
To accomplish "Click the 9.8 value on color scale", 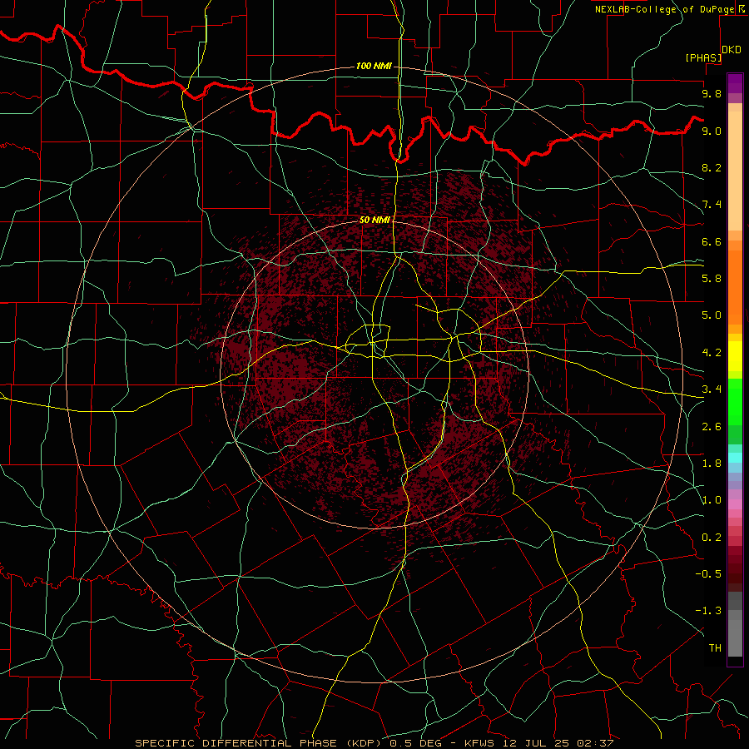I will click(x=712, y=93).
